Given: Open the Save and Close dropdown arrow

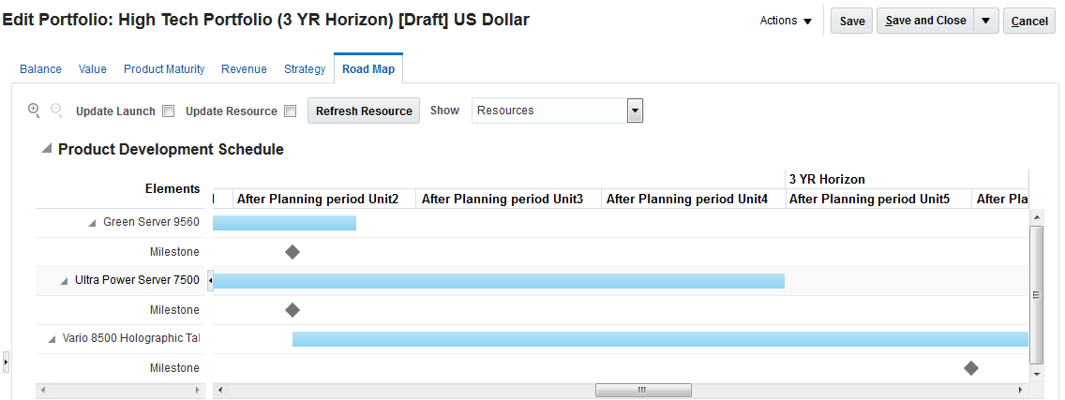Looking at the screenshot, I should (986, 21).
